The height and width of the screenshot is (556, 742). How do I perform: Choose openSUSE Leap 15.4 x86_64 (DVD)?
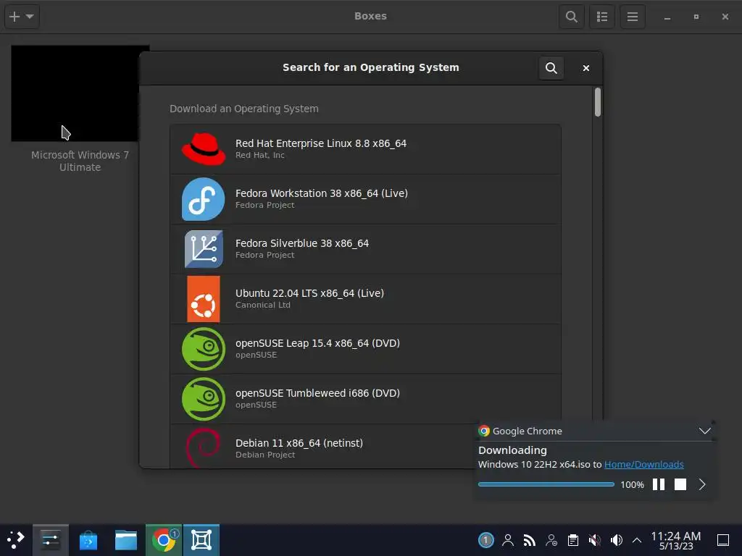[x=365, y=349]
